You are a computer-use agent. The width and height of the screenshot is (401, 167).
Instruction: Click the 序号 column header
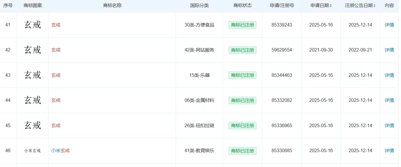pos(8,6)
